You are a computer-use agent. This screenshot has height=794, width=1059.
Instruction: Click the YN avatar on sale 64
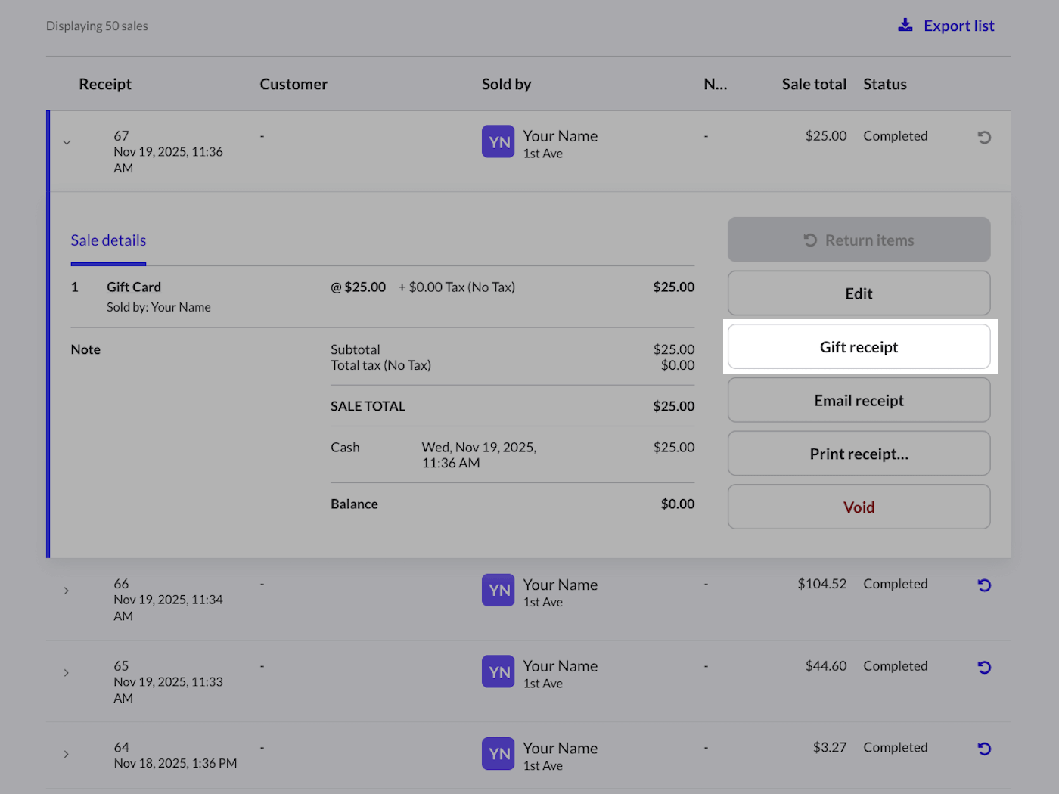498,754
